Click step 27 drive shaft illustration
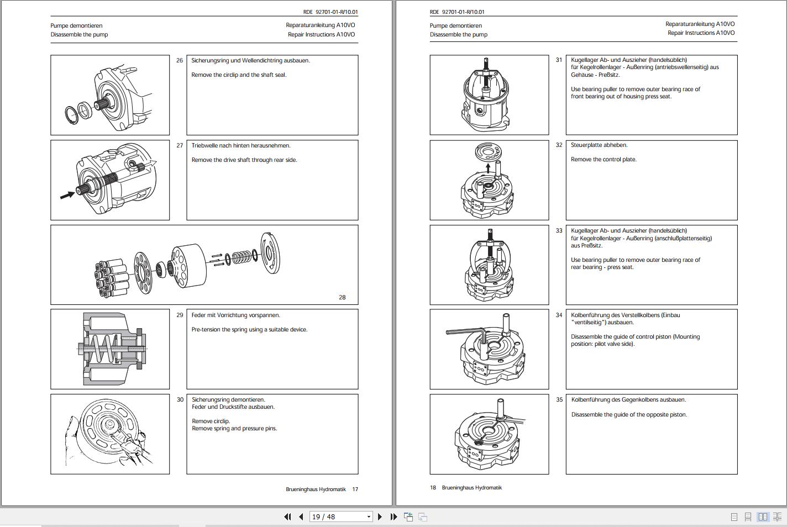The height and width of the screenshot is (527, 787). coord(110,180)
